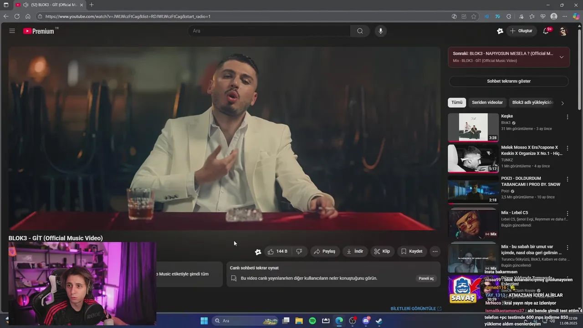583x328 pixels.
Task: Open the browser profile icon
Action: pos(554,16)
